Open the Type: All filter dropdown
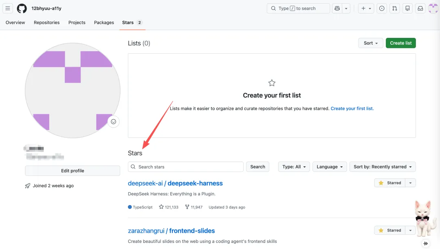This screenshot has width=440, height=249. click(294, 167)
